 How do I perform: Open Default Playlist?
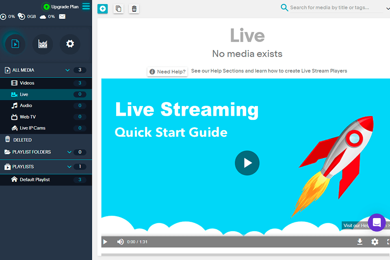(46, 180)
